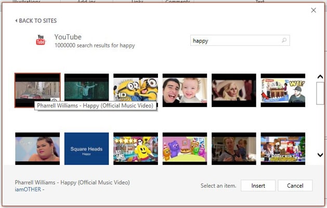Select the Just Dance smiley thumbnail
The width and height of the screenshot is (327, 208).
point(136,149)
